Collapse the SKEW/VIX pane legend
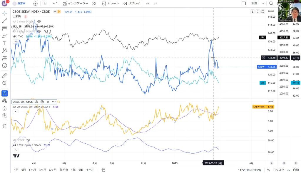 click(16, 112)
